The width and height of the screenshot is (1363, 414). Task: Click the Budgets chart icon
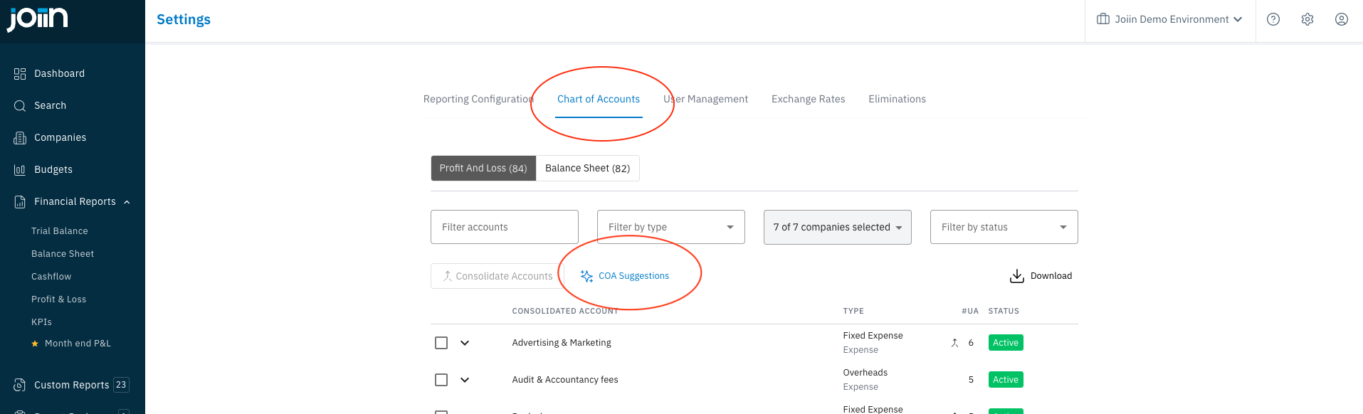tap(20, 170)
